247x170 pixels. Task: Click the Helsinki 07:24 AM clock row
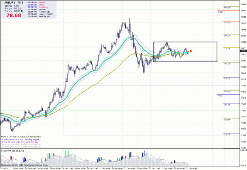point(36,10)
